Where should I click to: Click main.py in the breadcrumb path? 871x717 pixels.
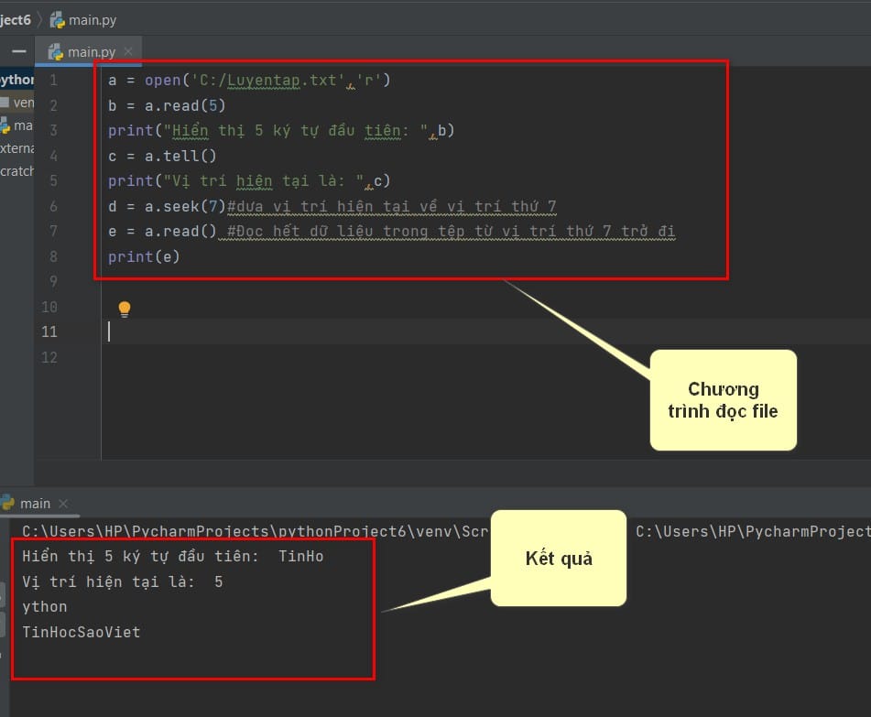93,20
